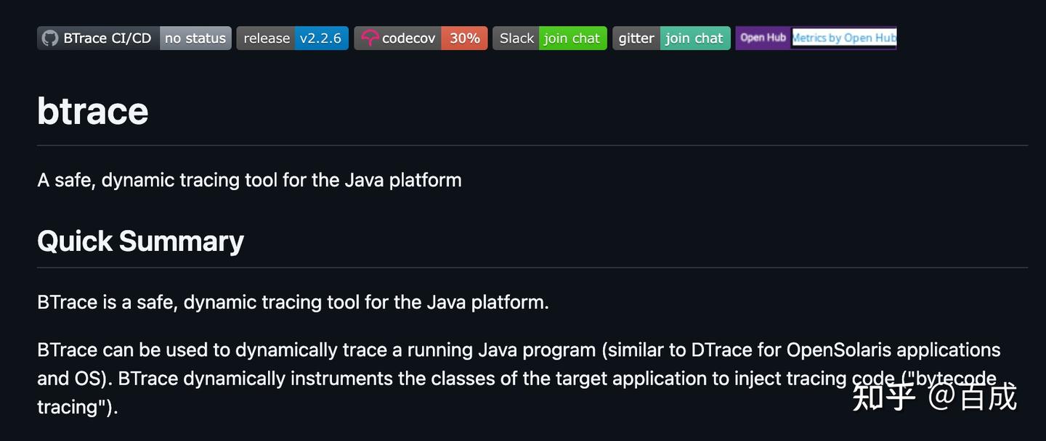
Task: Select the codecov umbrella icon
Action: (370, 38)
